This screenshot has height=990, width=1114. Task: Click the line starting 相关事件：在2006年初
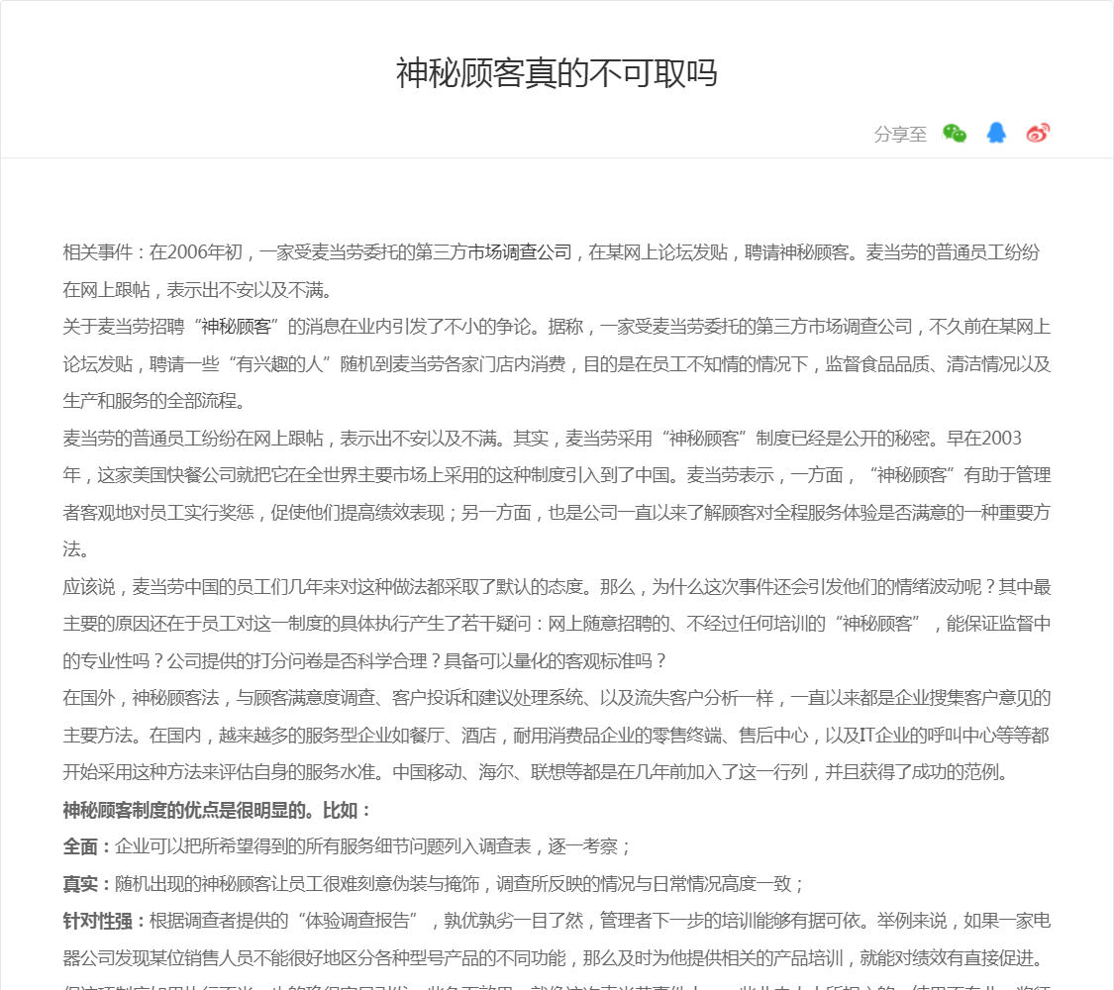552,252
